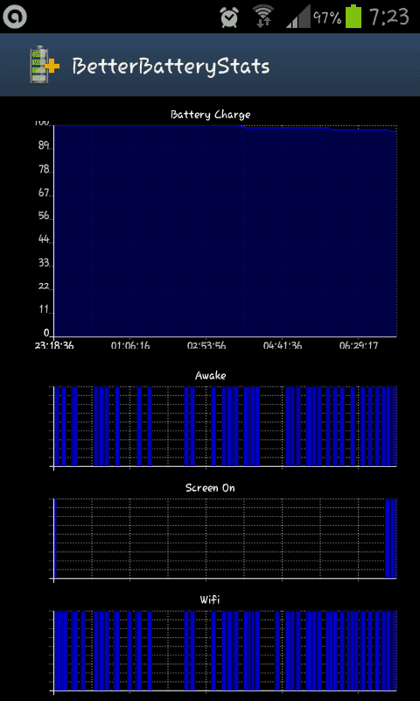Tap the Awake graph title

(x=210, y=376)
